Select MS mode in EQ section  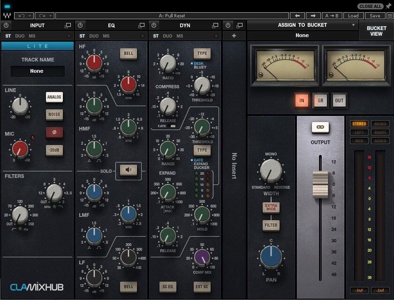coord(106,36)
